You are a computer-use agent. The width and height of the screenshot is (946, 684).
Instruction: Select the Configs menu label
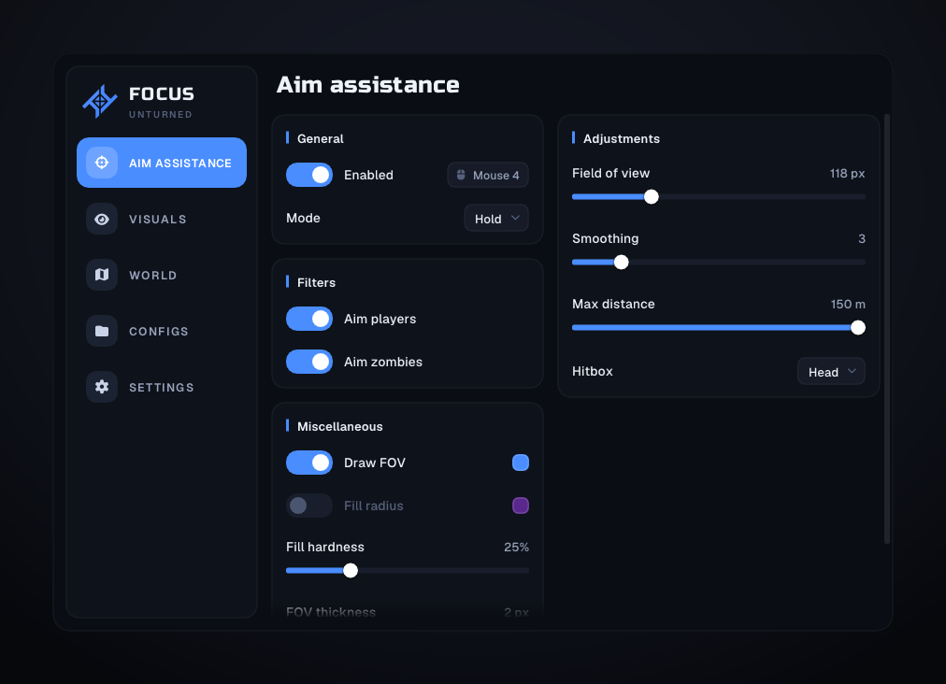(x=159, y=332)
